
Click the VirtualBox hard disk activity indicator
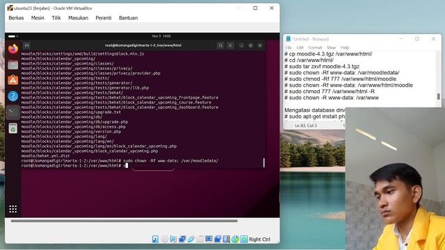tap(155, 239)
